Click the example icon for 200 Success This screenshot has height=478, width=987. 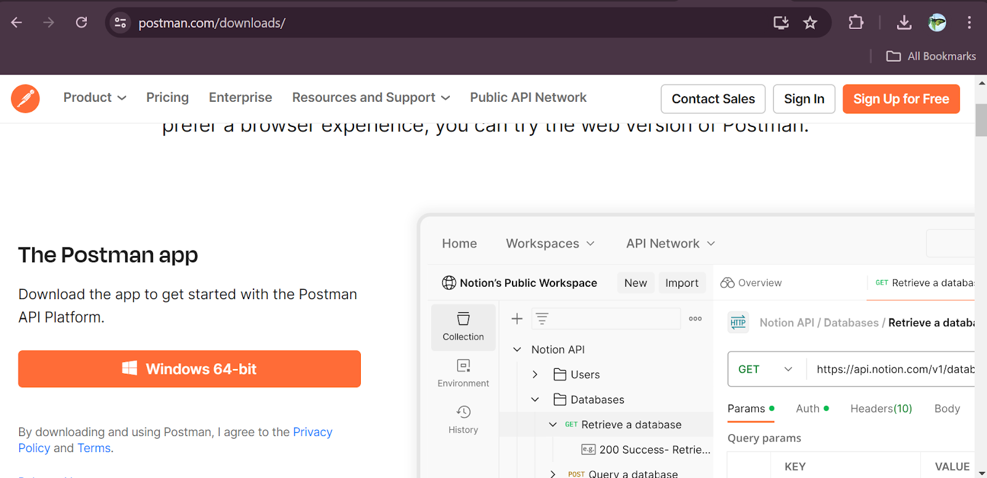click(588, 450)
